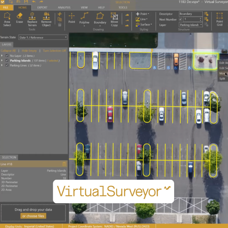This screenshot has width=228, height=228.
Task: Click list-check icon beside Next Number
Action: point(206,19)
